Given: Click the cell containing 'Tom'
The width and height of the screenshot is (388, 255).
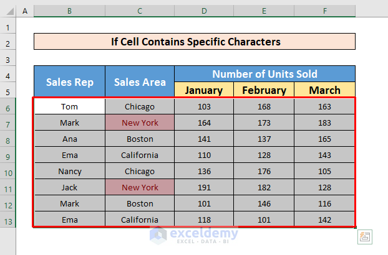Looking at the screenshot, I should [69, 107].
